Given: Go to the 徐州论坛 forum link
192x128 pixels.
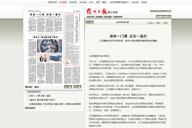Looking at the screenshot, I should click(134, 2).
